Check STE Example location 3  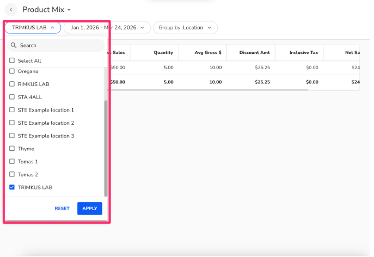[x=12, y=136]
